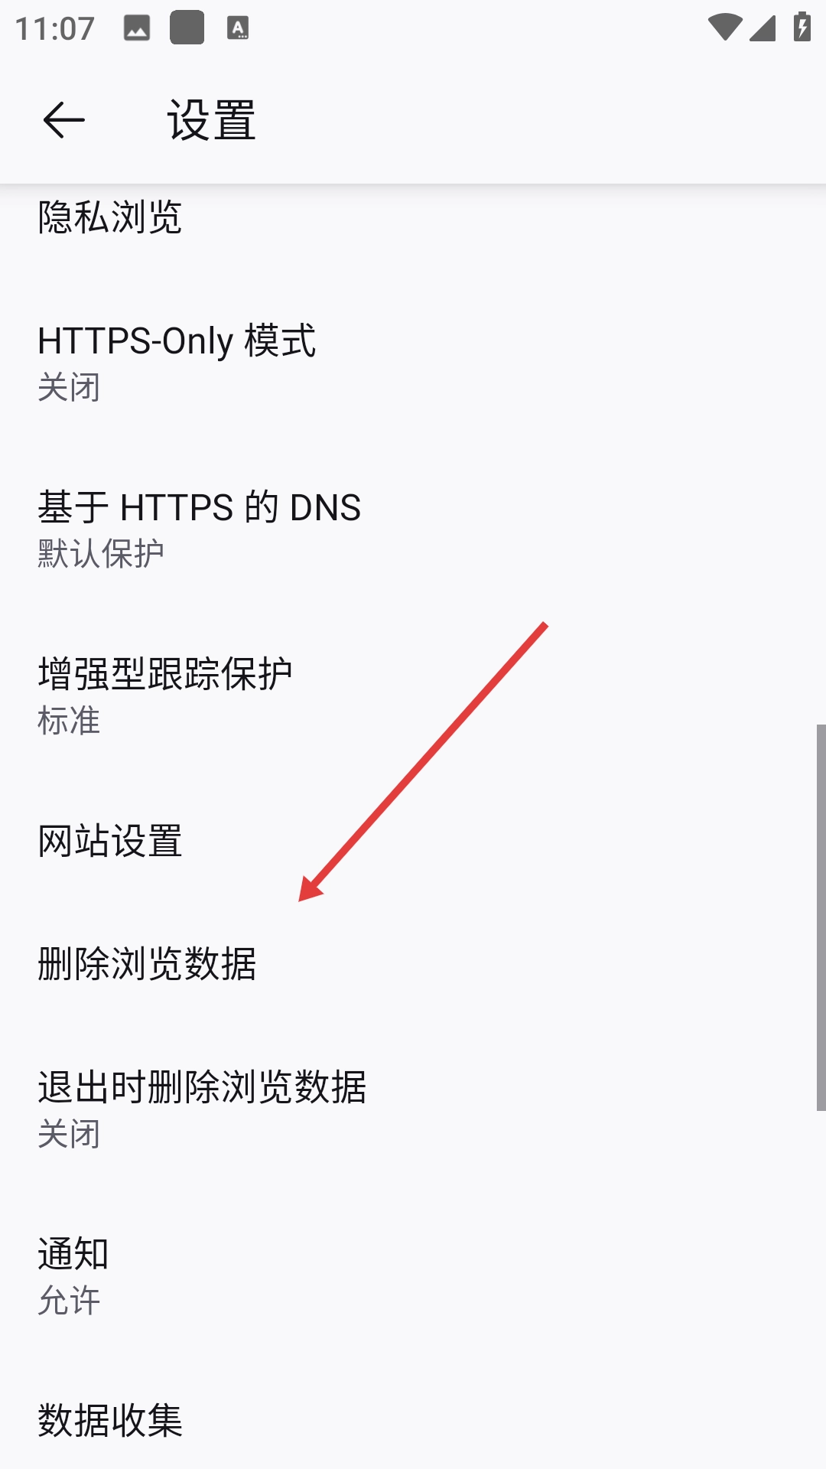Open 网站设置
The width and height of the screenshot is (826, 1469).
413,841
